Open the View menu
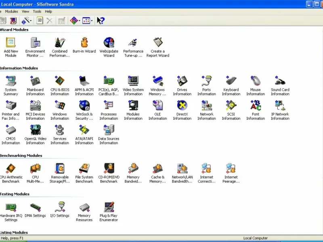Screen dimensions: 323x242 pyautogui.click(x=25, y=12)
